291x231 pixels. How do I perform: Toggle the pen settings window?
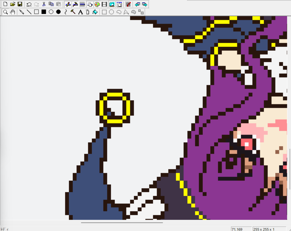coord(68,4)
